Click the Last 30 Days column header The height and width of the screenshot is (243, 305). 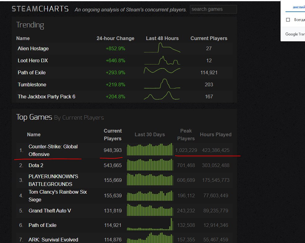[150, 134]
